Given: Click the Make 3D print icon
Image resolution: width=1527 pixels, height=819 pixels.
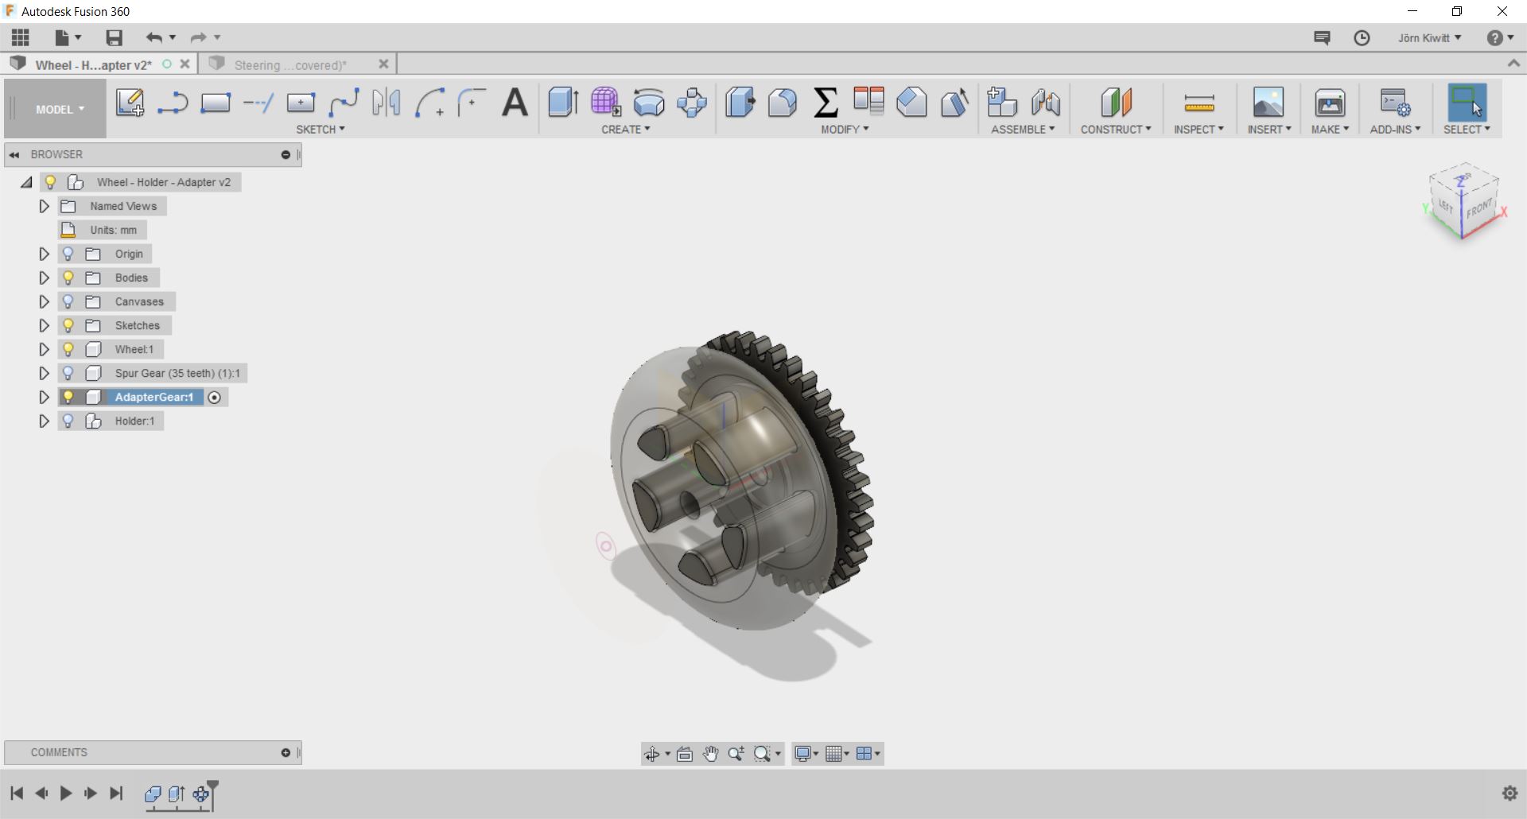Looking at the screenshot, I should [x=1330, y=103].
